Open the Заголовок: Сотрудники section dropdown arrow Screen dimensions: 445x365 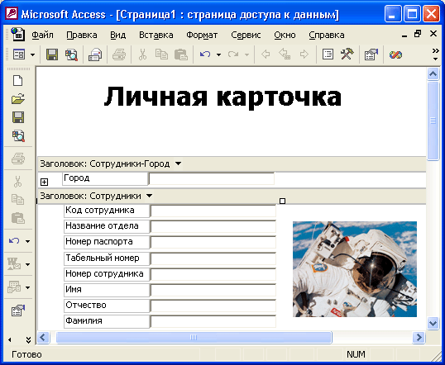[x=149, y=196]
